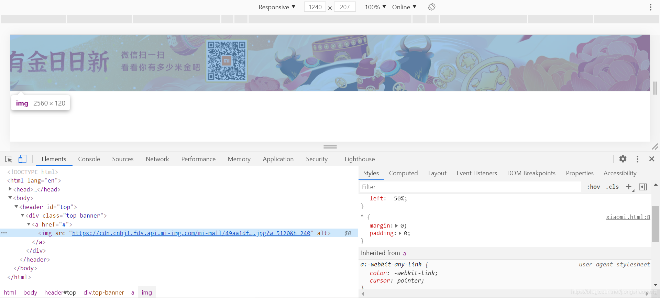Click the banner image in the viewport

[330, 63]
